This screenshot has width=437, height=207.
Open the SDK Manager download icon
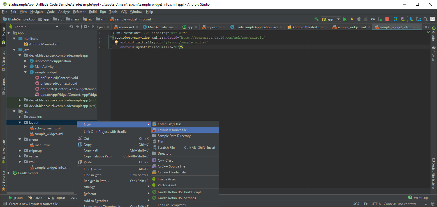click(411, 19)
